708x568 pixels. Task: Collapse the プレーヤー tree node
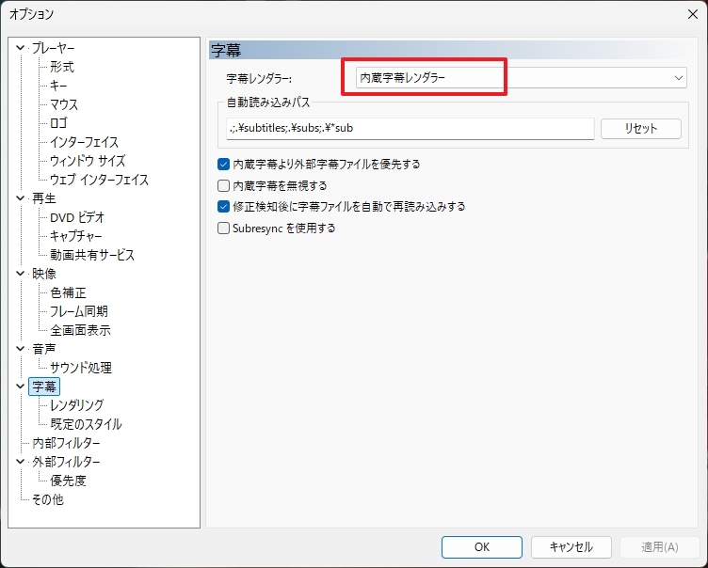point(21,48)
